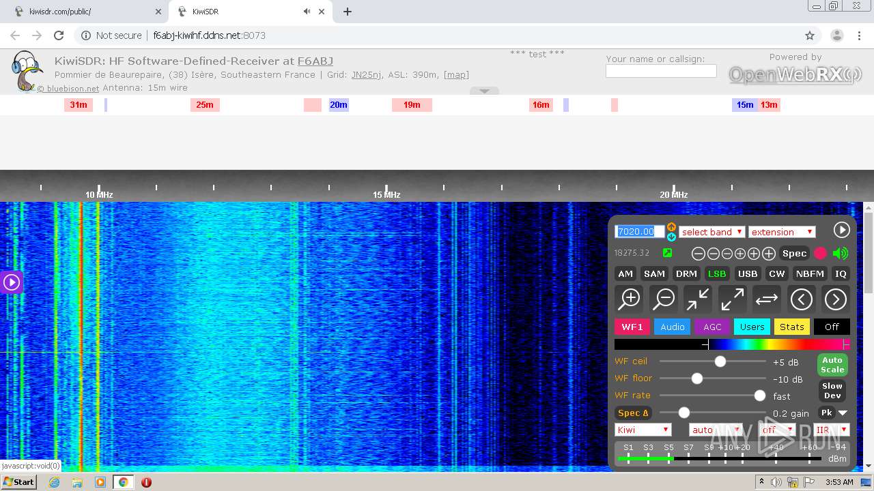The height and width of the screenshot is (491, 874).
Task: Select NBFM demodulation mode
Action: coord(810,273)
